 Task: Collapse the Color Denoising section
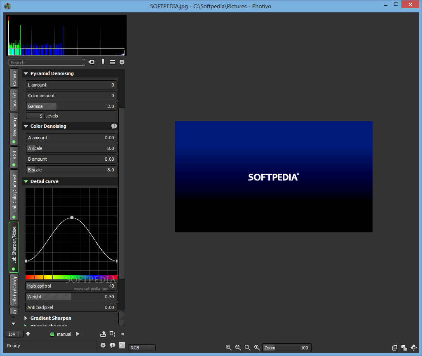pyautogui.click(x=26, y=126)
